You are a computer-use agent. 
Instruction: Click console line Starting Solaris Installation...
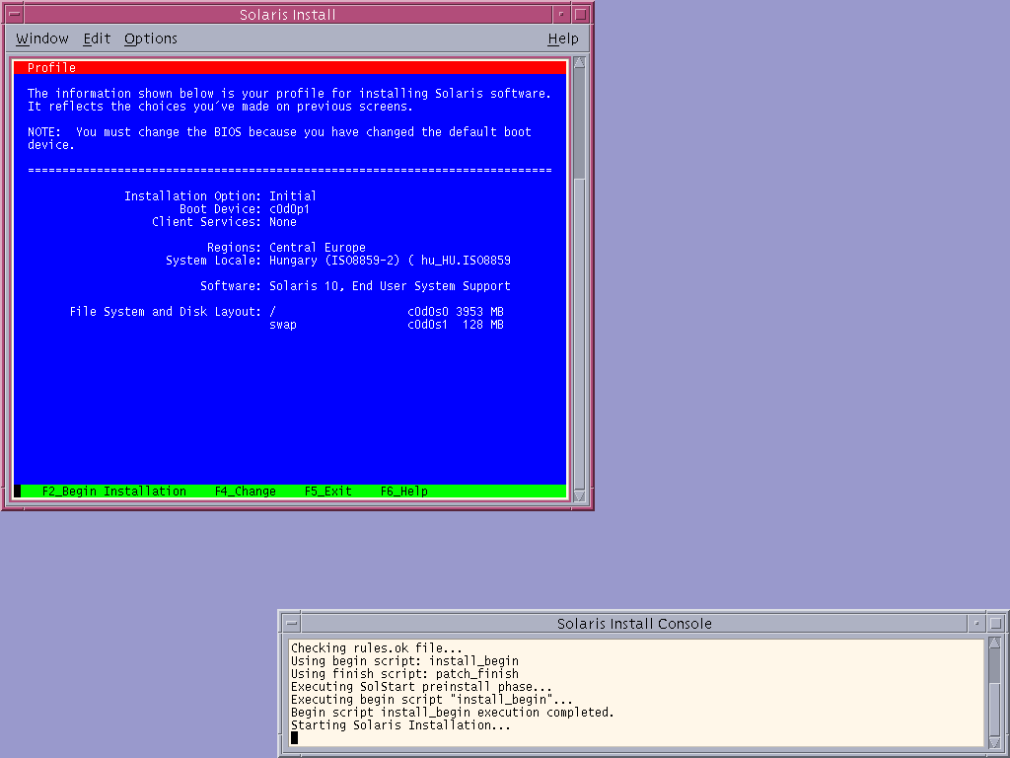click(x=400, y=725)
